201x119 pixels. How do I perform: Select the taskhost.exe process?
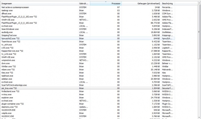tap(88, 76)
